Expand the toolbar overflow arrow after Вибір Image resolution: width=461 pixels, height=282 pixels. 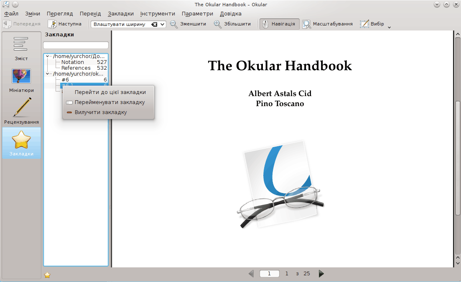coord(389,28)
